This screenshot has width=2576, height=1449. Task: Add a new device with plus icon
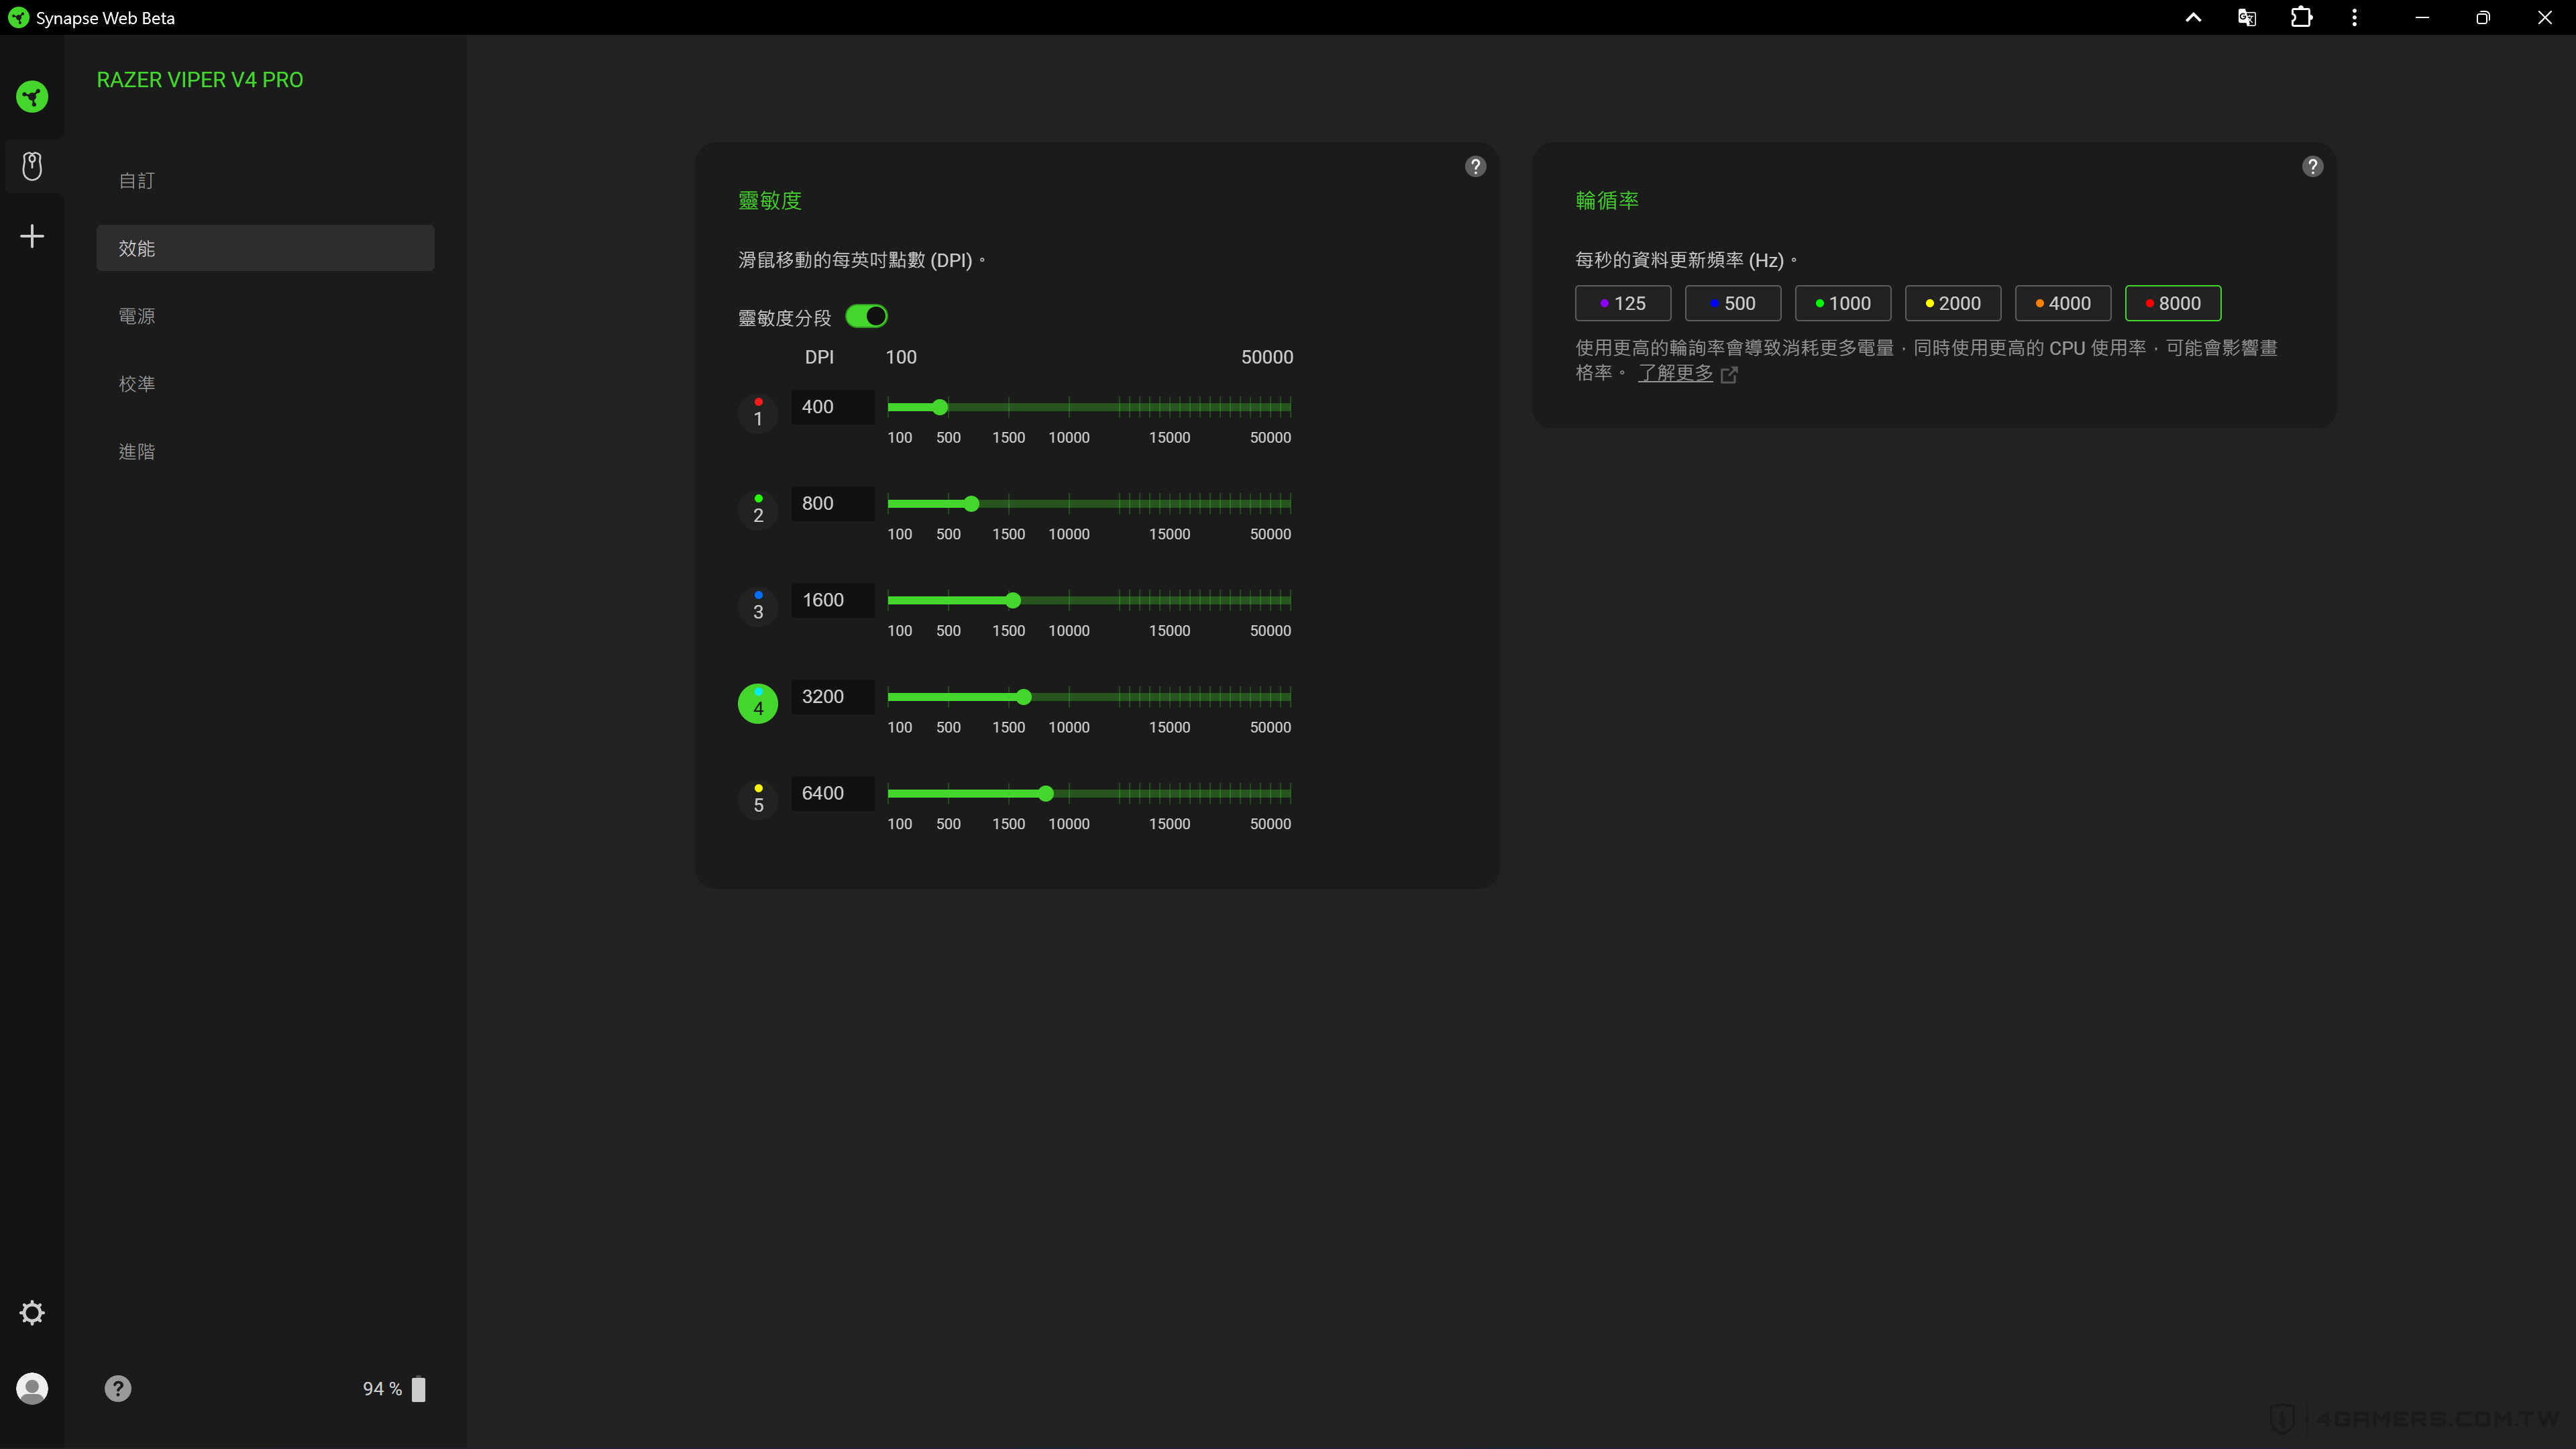[x=32, y=236]
